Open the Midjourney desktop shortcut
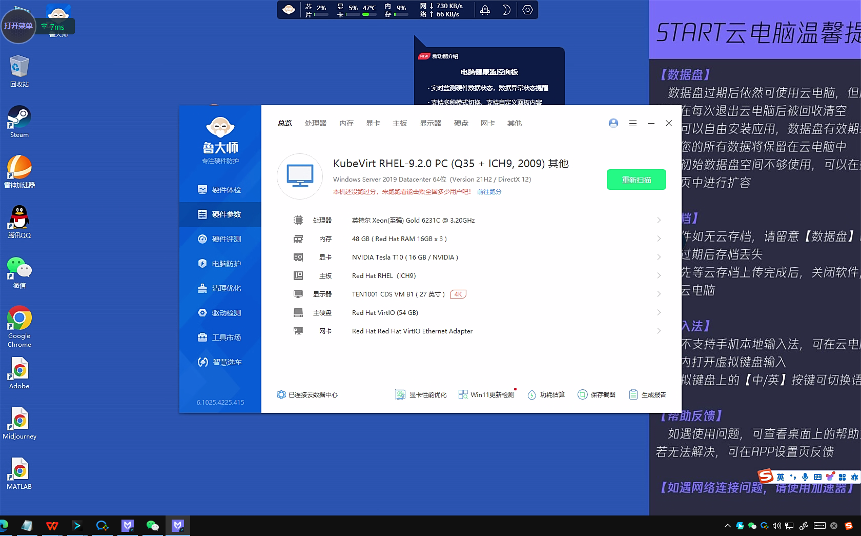The width and height of the screenshot is (861, 536). click(x=19, y=424)
